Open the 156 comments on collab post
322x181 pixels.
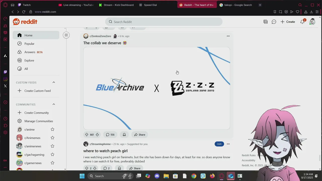click(110, 135)
